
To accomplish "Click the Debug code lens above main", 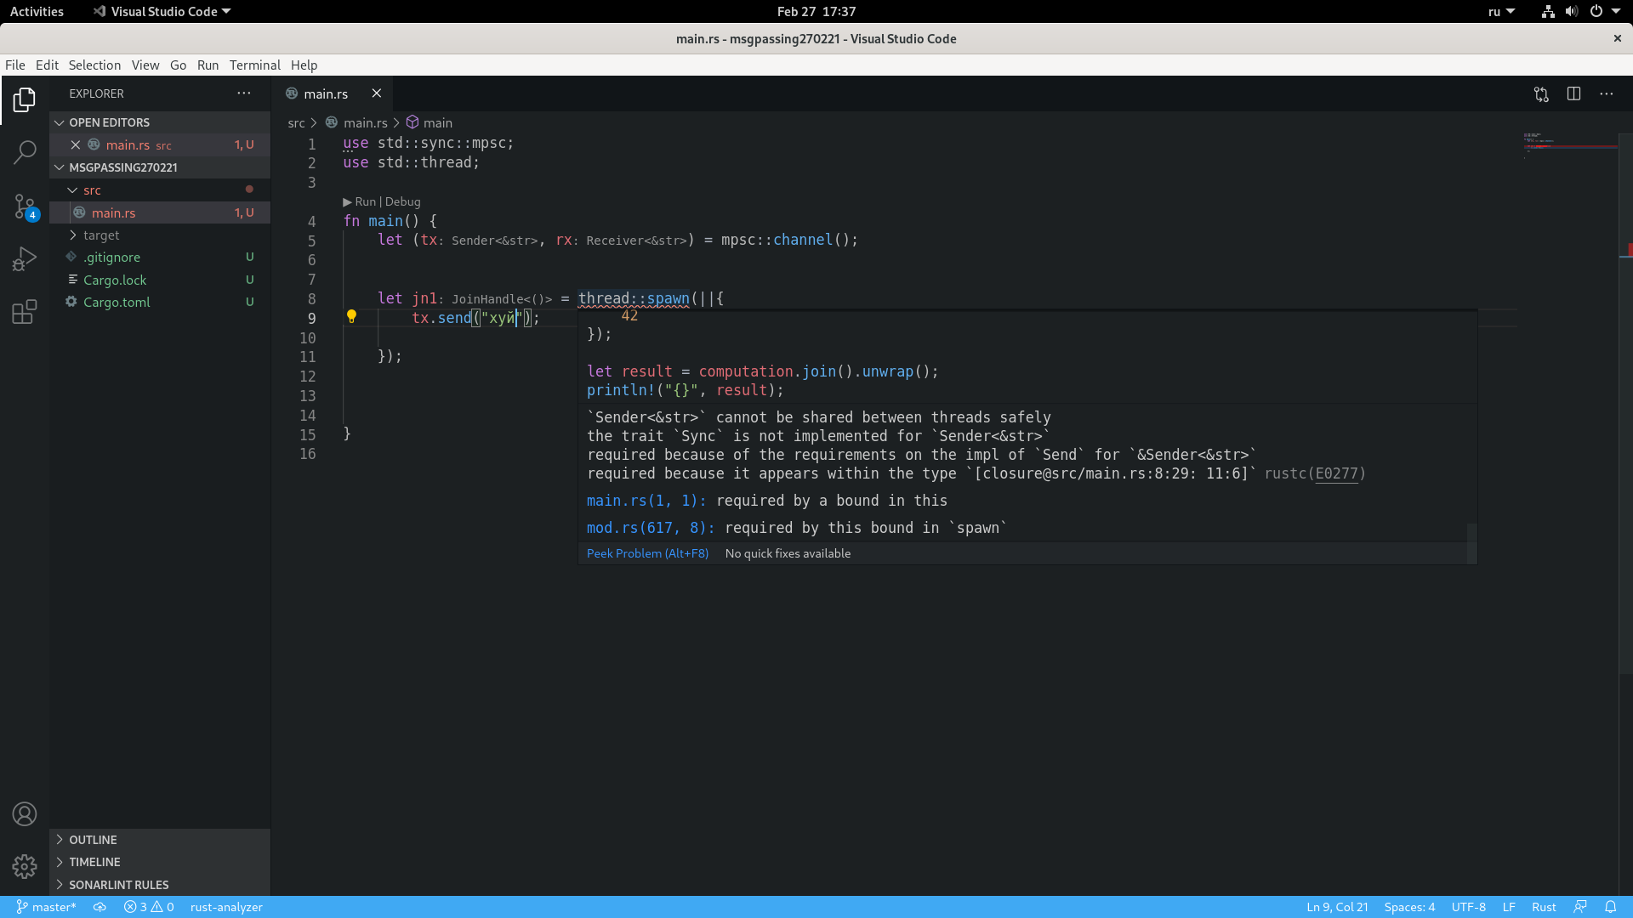I will tap(402, 201).
